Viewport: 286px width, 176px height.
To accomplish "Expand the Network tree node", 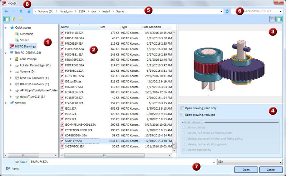I will coord(6,103).
